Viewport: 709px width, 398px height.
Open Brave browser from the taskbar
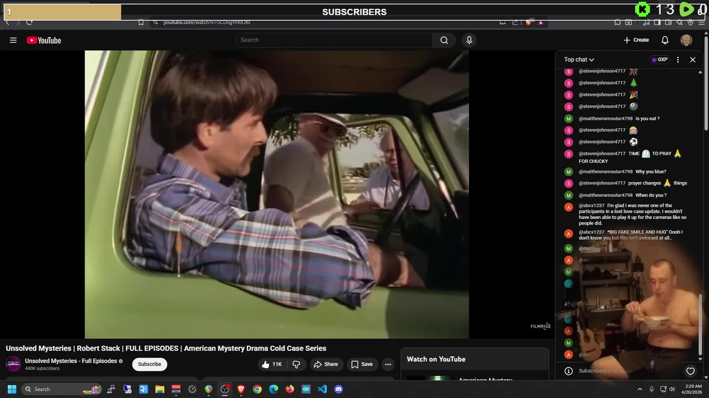[x=241, y=389]
